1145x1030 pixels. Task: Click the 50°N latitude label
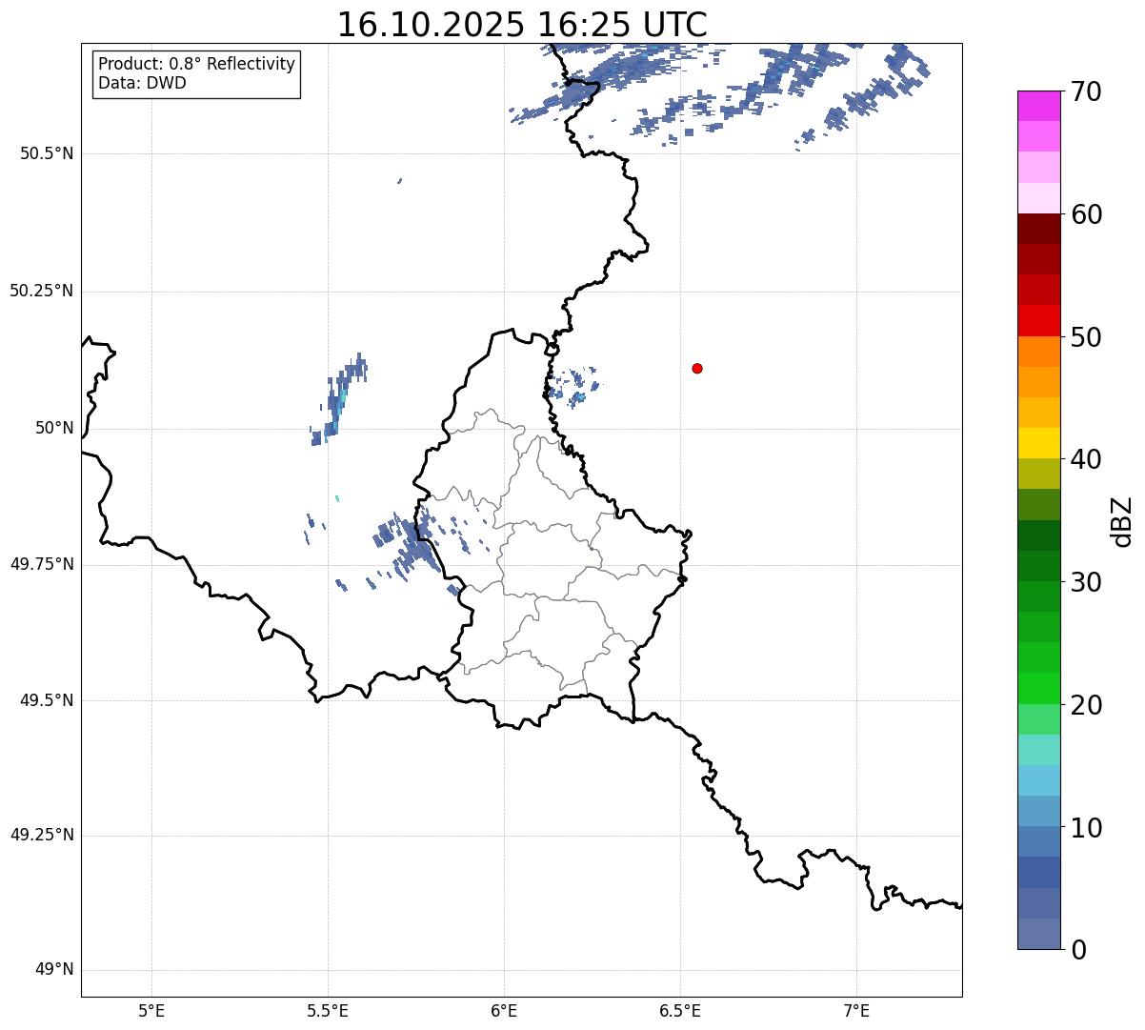tap(54, 428)
